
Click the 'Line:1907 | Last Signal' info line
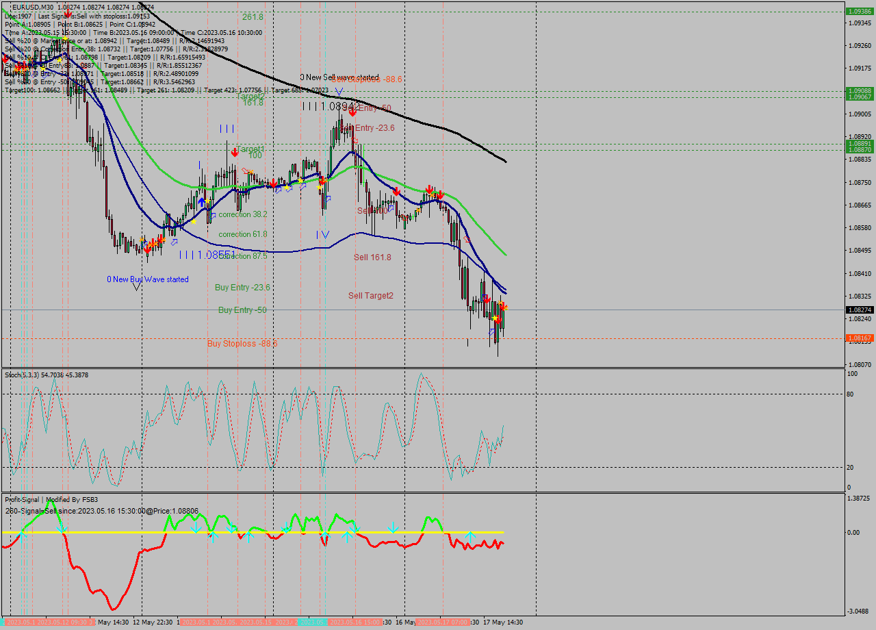[77, 16]
